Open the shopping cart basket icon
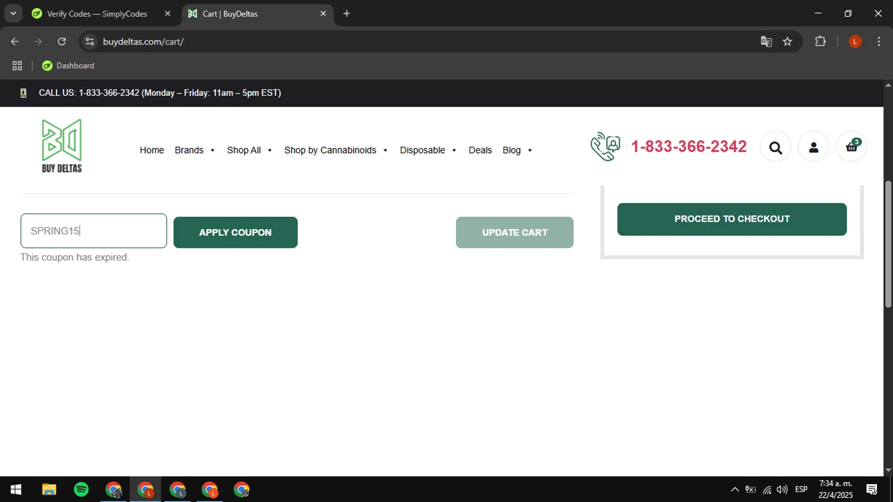 [x=851, y=146]
